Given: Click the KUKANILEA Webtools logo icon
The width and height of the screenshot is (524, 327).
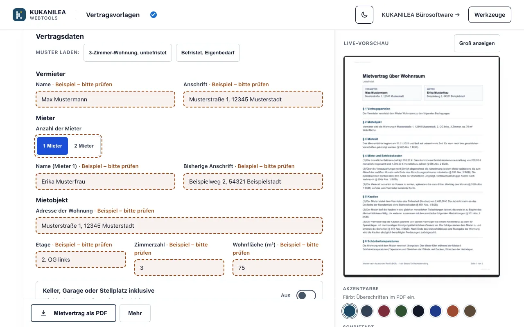Looking at the screenshot, I should tap(19, 15).
